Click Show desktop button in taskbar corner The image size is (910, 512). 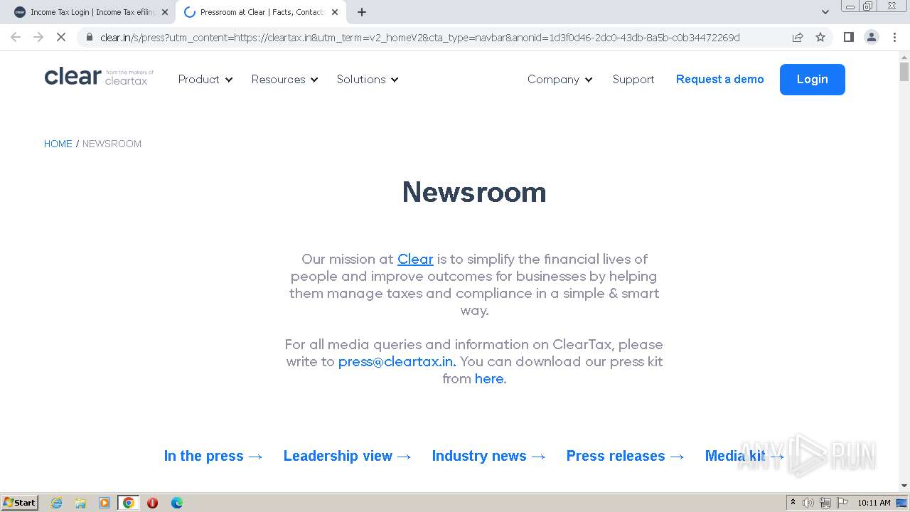902,503
